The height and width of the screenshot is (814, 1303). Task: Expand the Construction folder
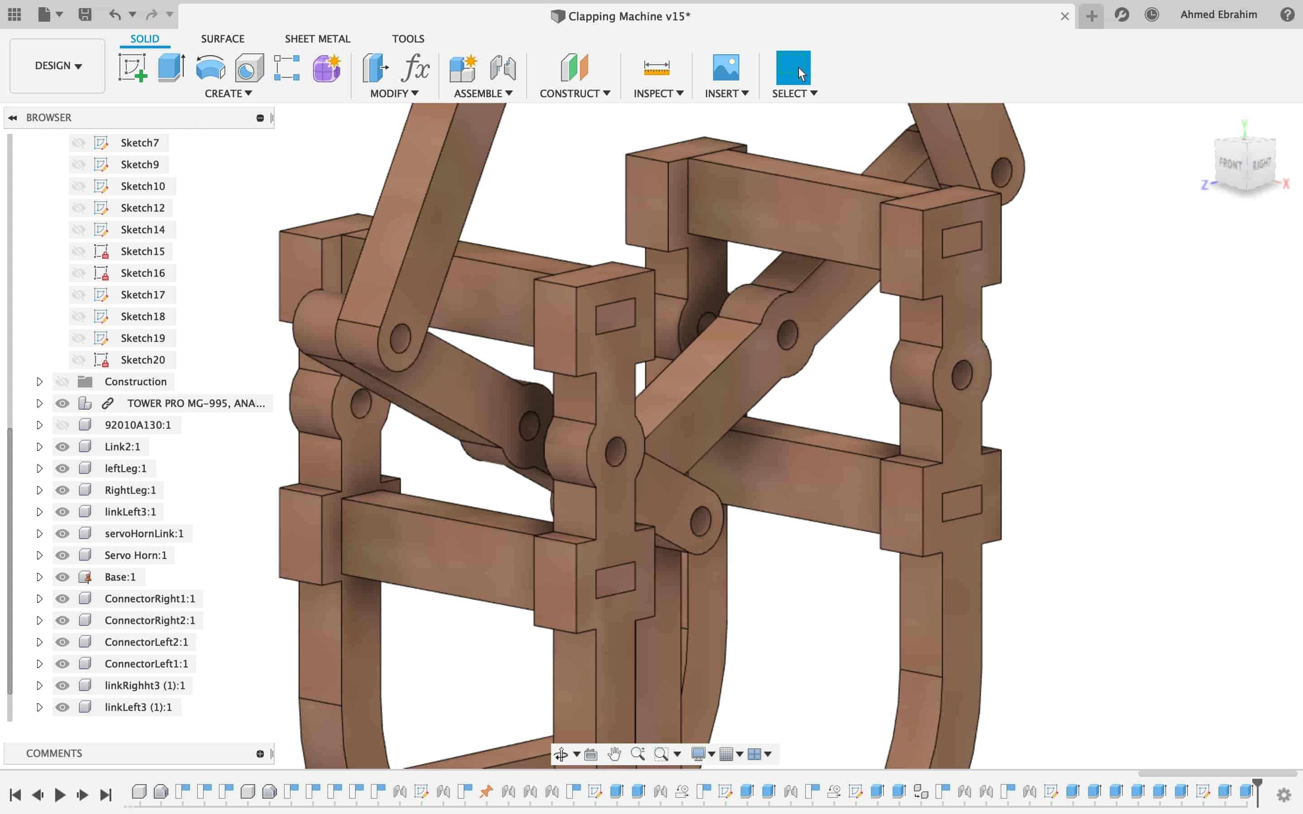39,382
